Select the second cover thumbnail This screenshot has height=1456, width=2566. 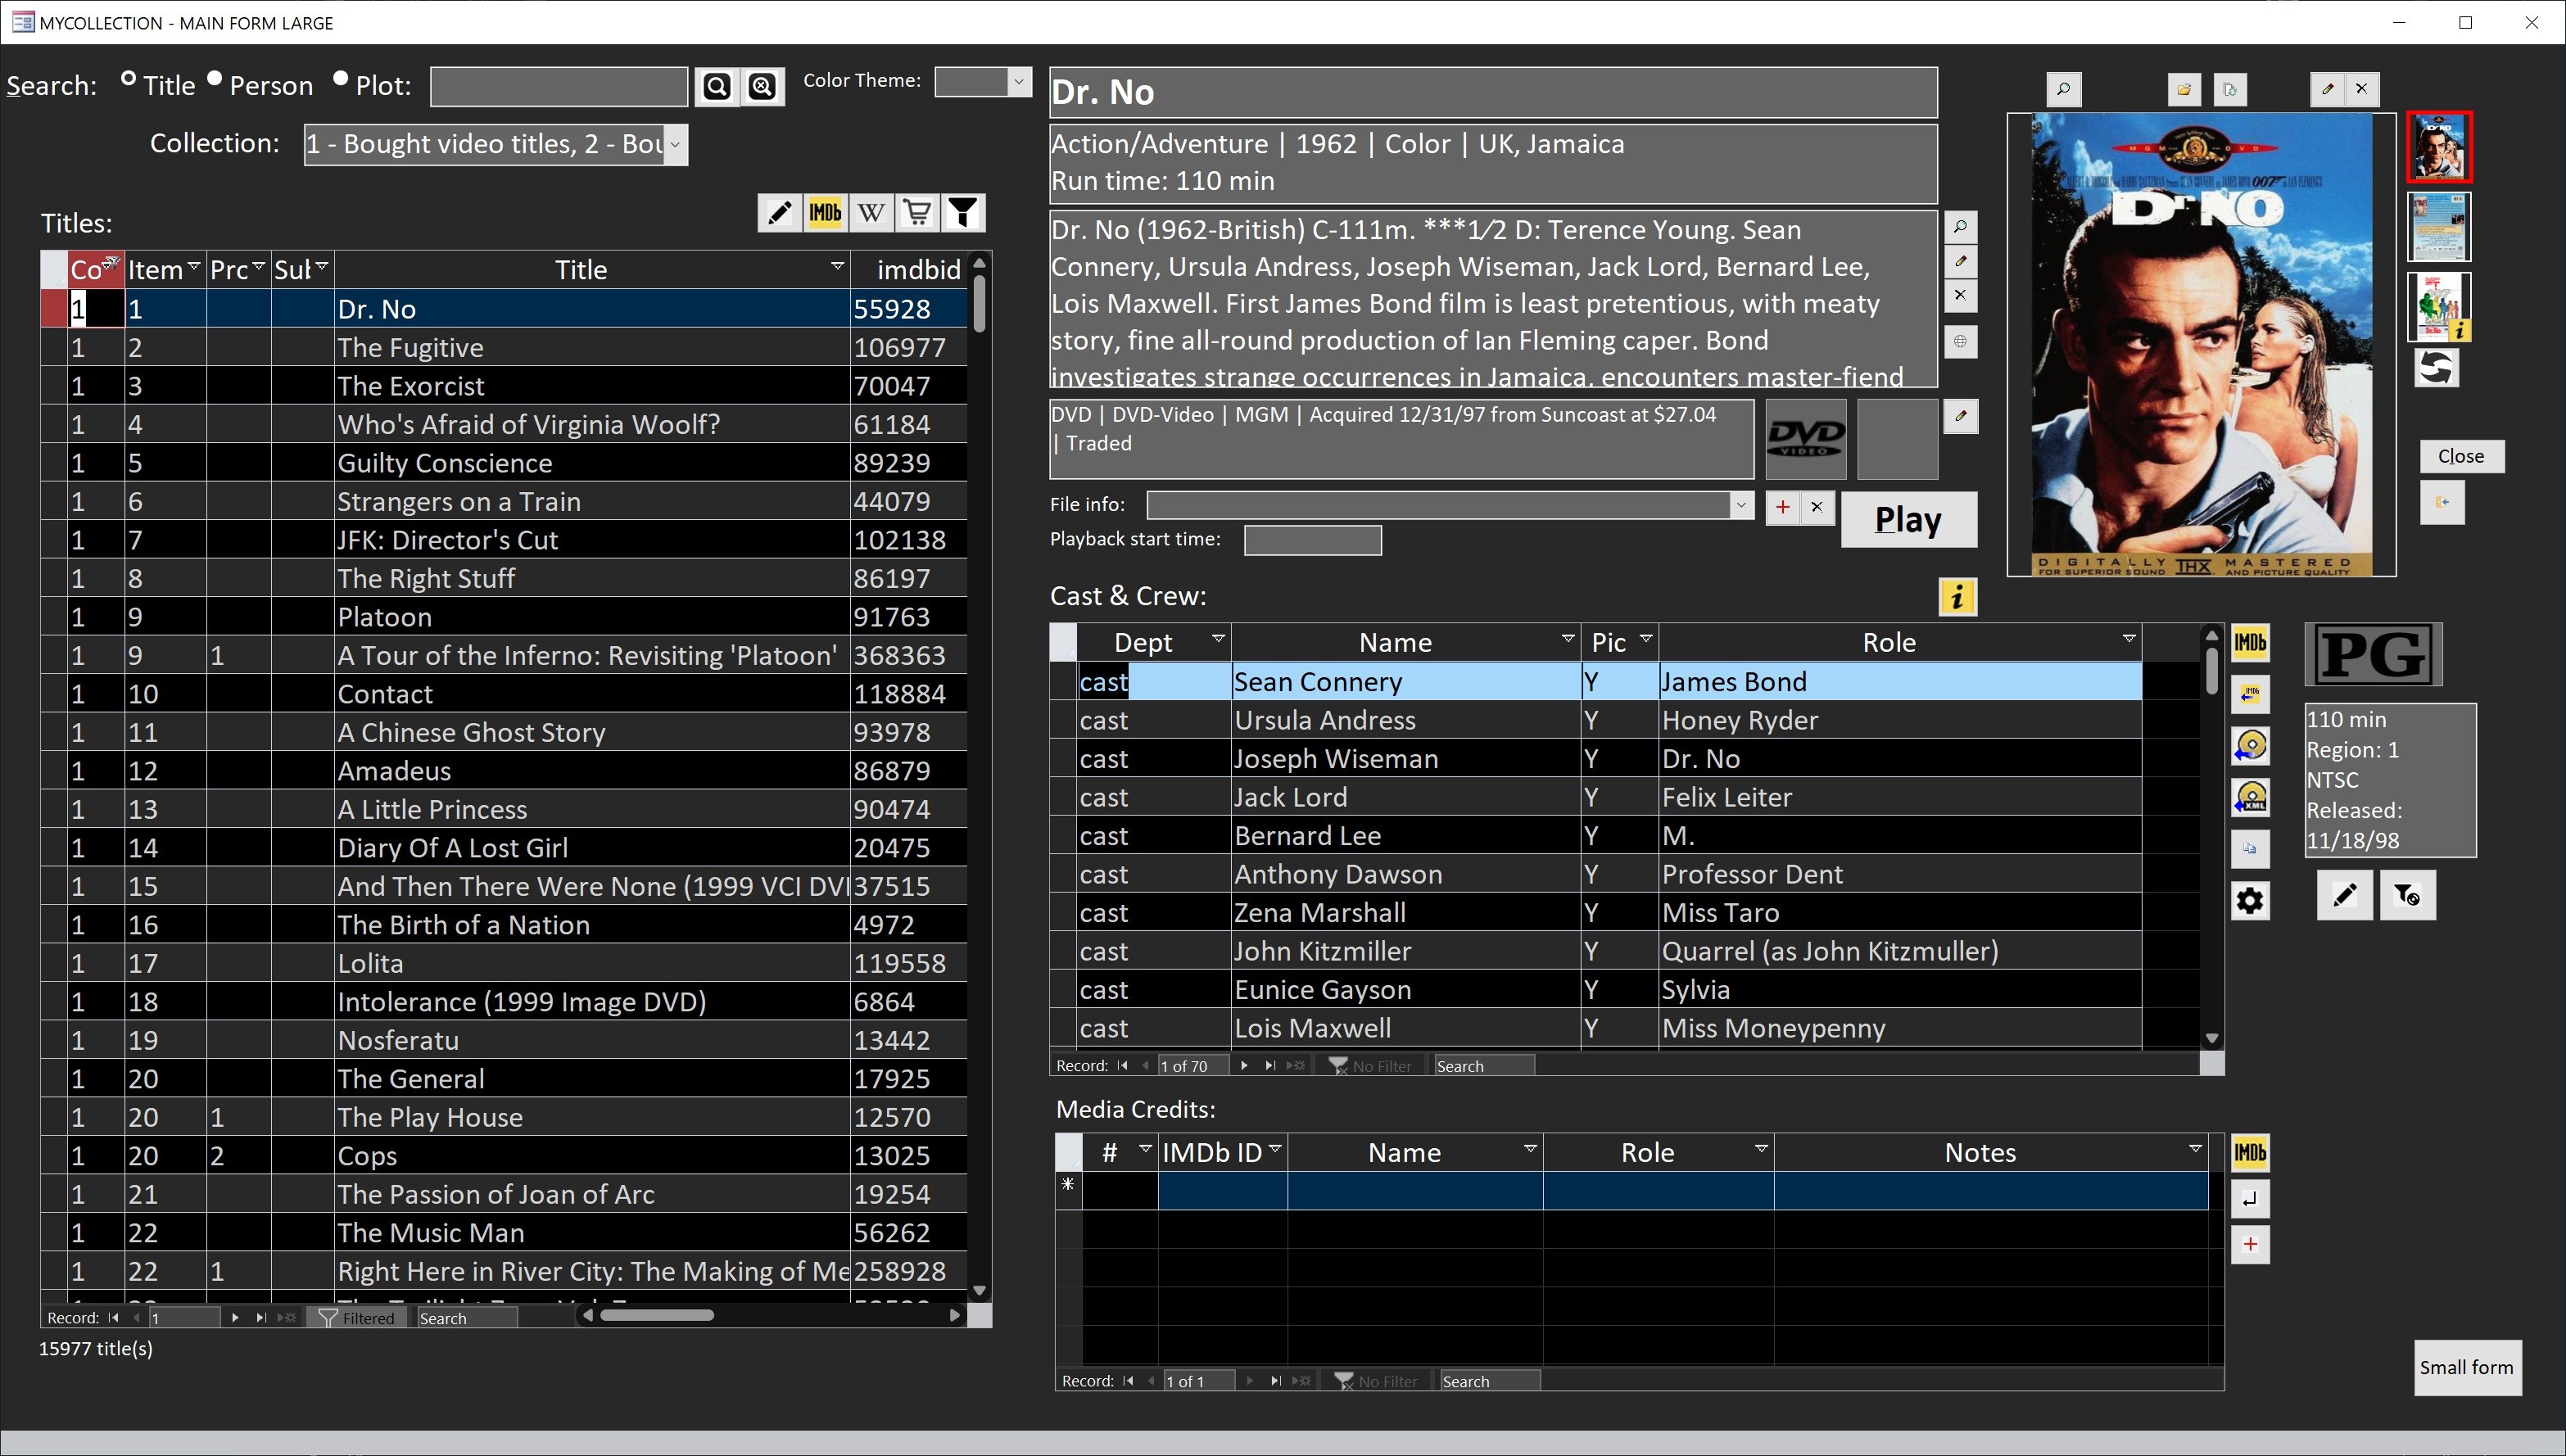pyautogui.click(x=2439, y=227)
